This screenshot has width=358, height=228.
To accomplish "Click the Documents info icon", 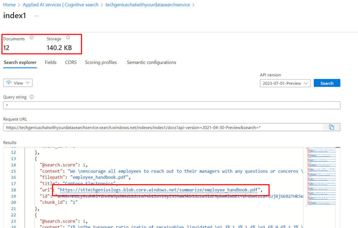I will (x=32, y=37).
